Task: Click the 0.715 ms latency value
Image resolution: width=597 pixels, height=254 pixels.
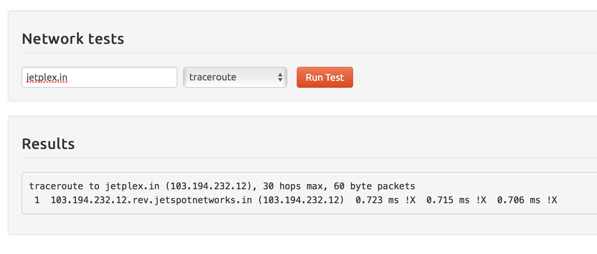Action: (448, 200)
